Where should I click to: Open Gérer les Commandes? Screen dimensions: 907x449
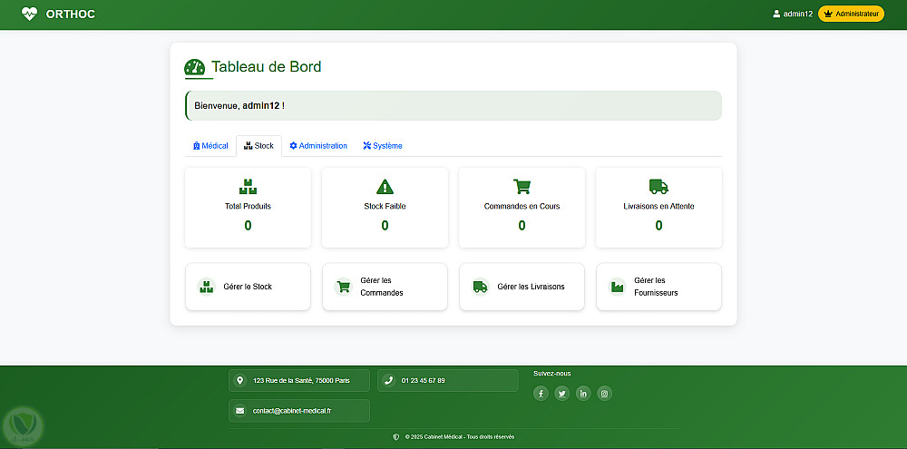(x=385, y=287)
